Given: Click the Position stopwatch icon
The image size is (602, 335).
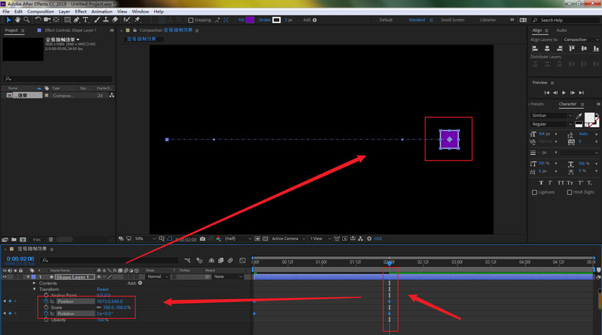Looking at the screenshot, I should (46, 301).
